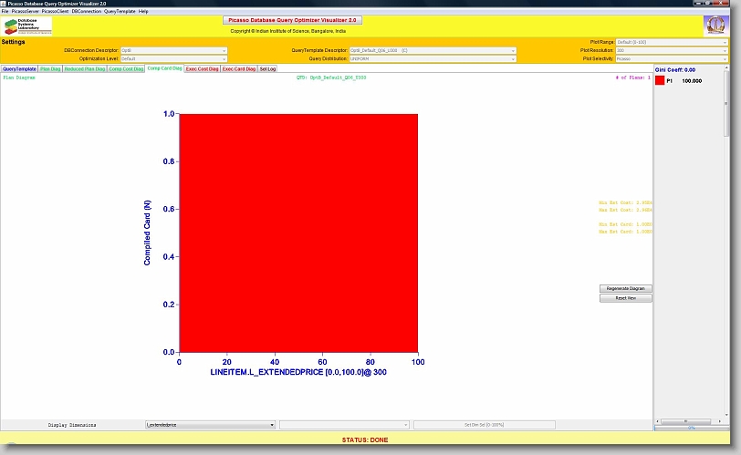Click the Regenerate Diagram button
Viewport: 741px width, 455px height.
coord(625,288)
